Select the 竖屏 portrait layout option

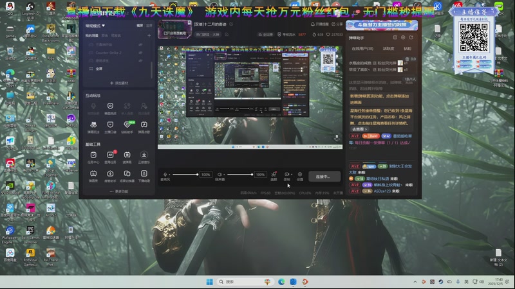pyautogui.click(x=149, y=26)
